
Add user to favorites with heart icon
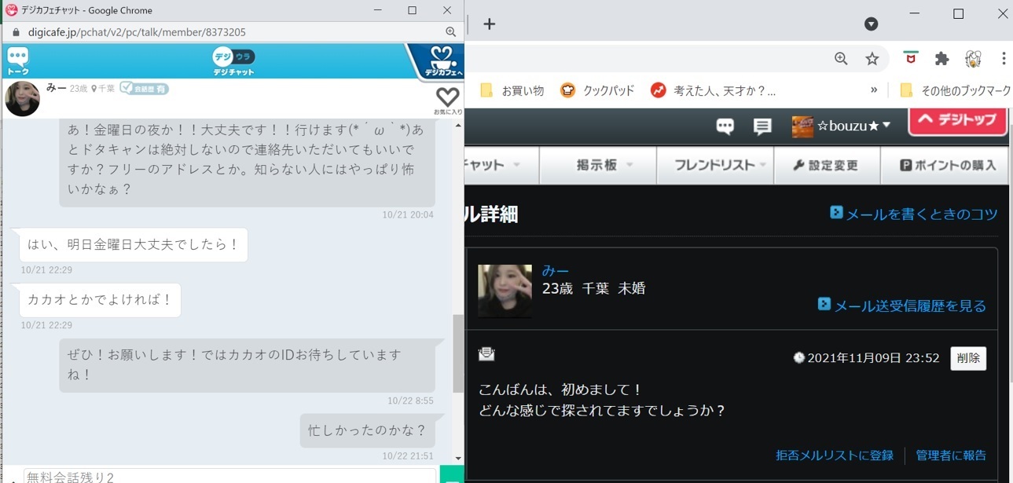[447, 97]
